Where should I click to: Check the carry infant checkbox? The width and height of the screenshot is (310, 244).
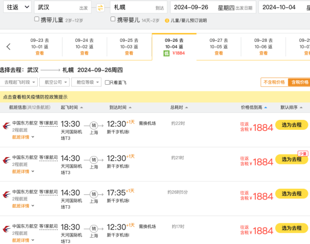coord(113,19)
